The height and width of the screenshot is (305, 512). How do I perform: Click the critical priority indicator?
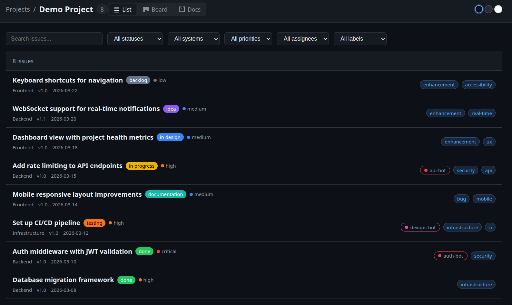[x=167, y=251]
